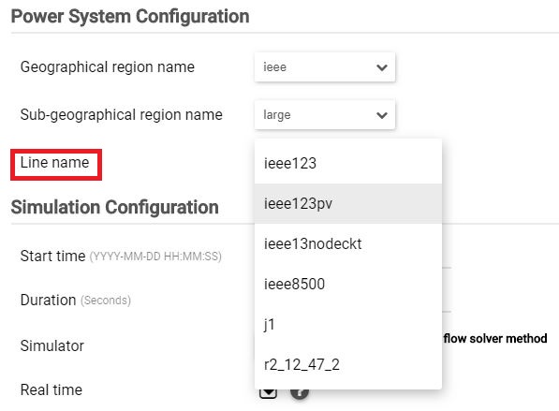Screen dimensions: 559x411
Task: Toggle the Real time checkbox
Action: tap(268, 392)
